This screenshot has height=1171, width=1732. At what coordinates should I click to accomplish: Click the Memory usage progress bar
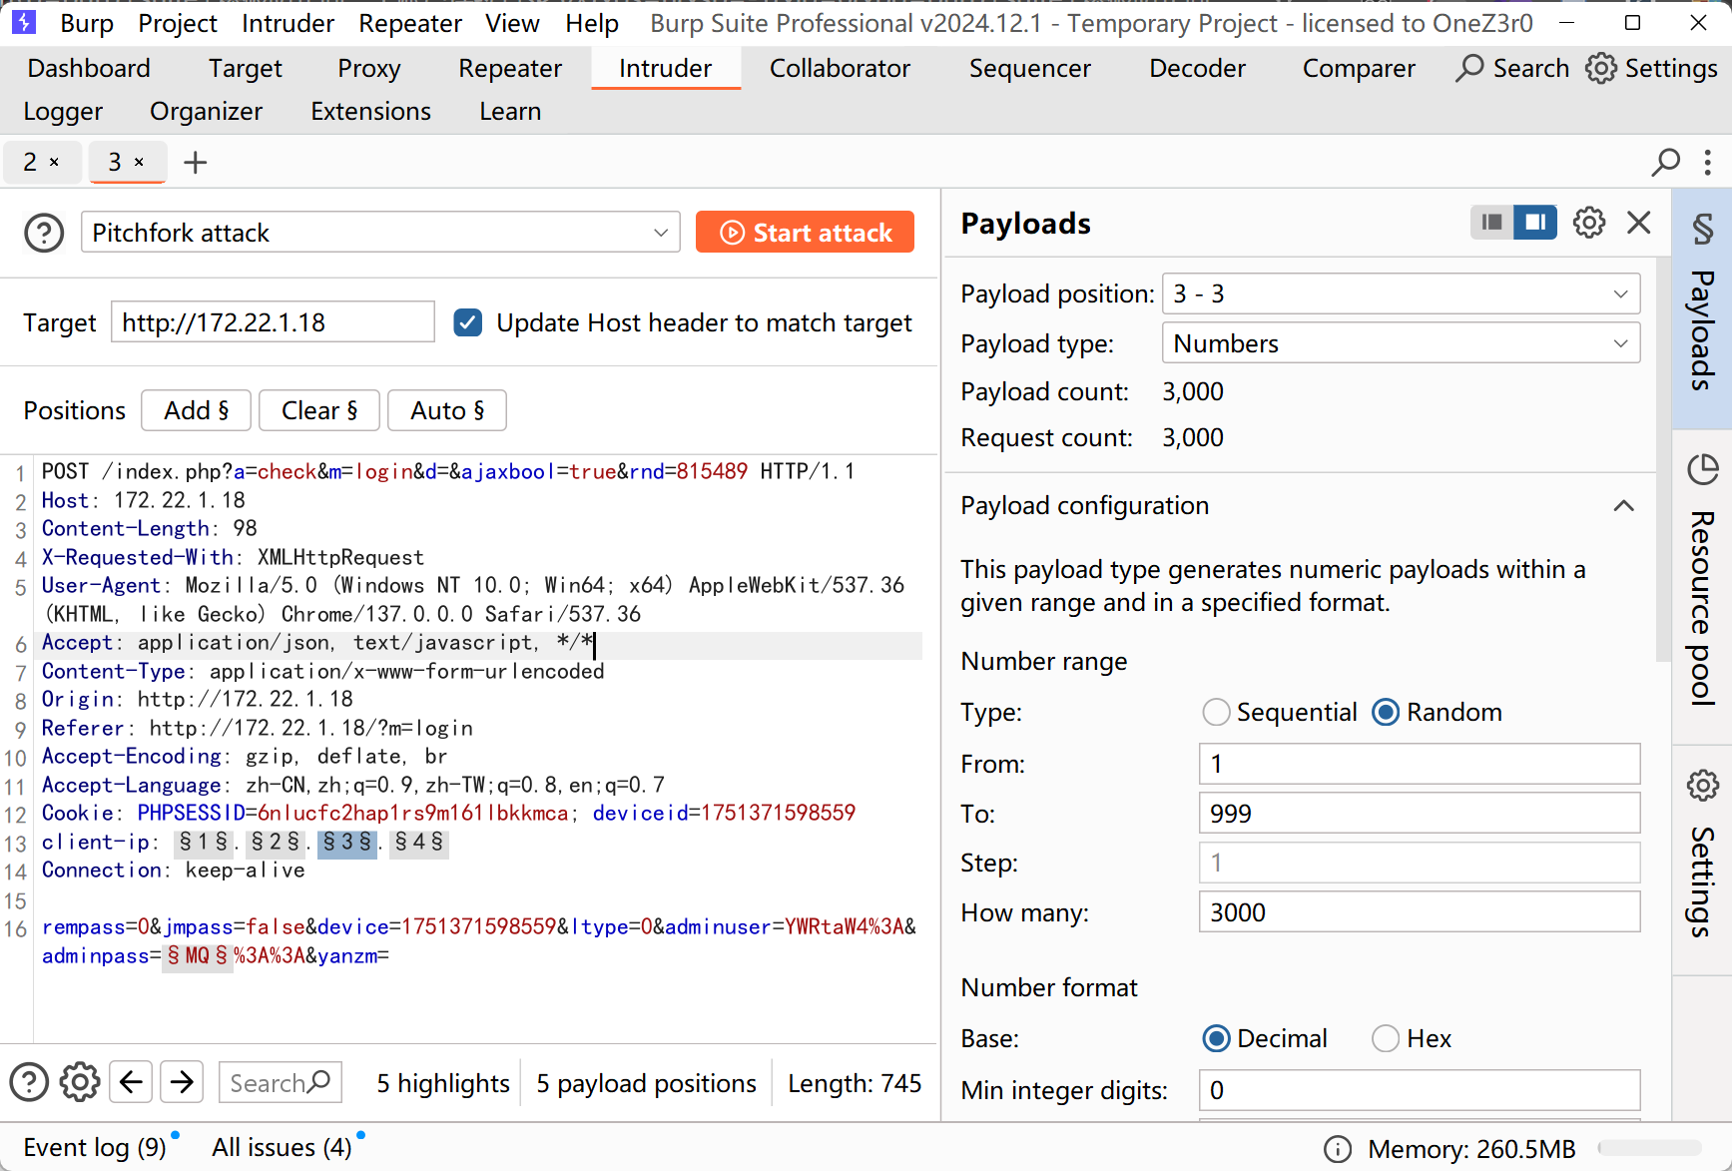pos(1649,1148)
